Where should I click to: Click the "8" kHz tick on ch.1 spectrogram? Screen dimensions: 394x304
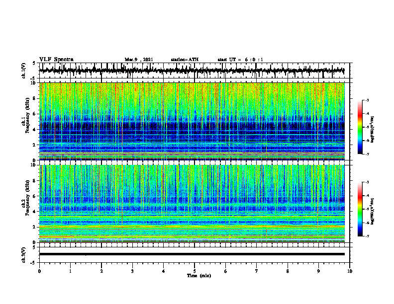click(34, 98)
